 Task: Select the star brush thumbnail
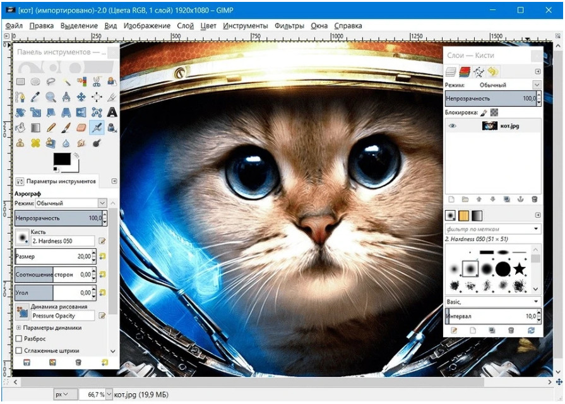tap(520, 269)
